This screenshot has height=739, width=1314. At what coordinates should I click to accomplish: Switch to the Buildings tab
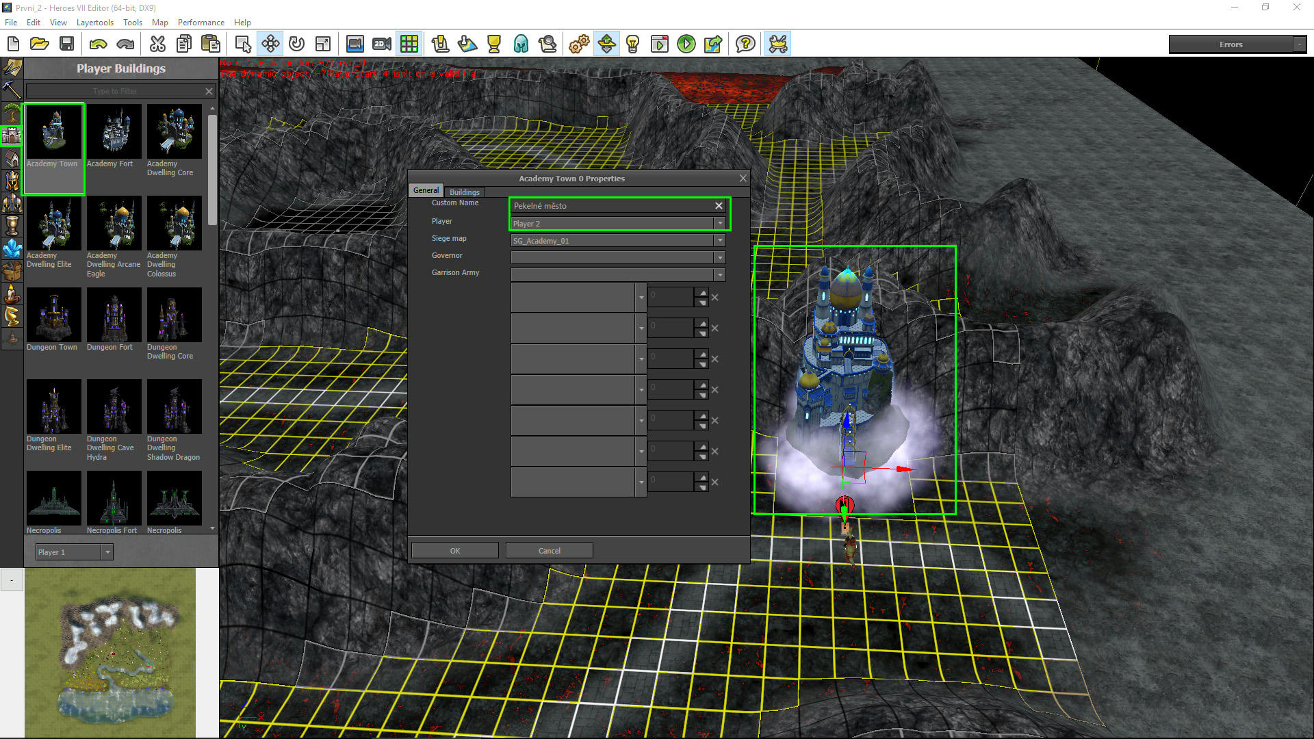pos(465,192)
